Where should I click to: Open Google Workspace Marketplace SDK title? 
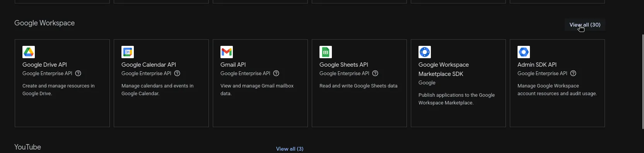tap(444, 69)
